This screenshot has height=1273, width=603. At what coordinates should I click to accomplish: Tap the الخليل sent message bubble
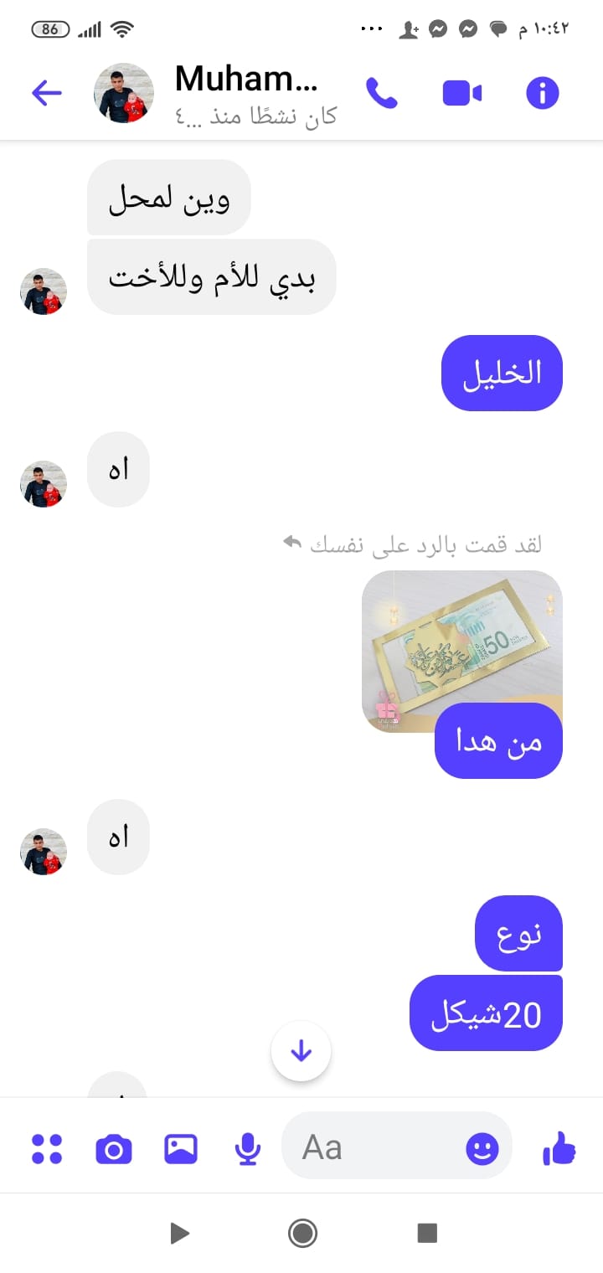(x=502, y=374)
